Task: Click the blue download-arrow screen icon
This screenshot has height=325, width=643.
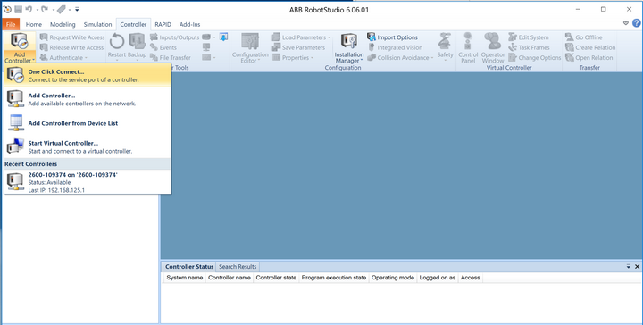Action: pos(223,37)
